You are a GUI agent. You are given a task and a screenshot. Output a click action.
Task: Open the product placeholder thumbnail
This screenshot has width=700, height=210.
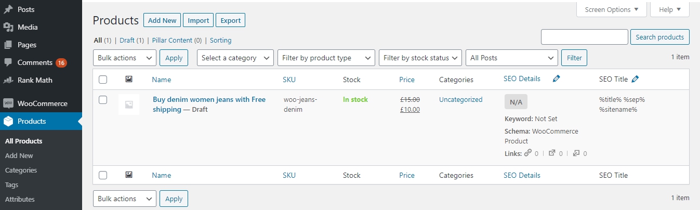pyautogui.click(x=129, y=104)
